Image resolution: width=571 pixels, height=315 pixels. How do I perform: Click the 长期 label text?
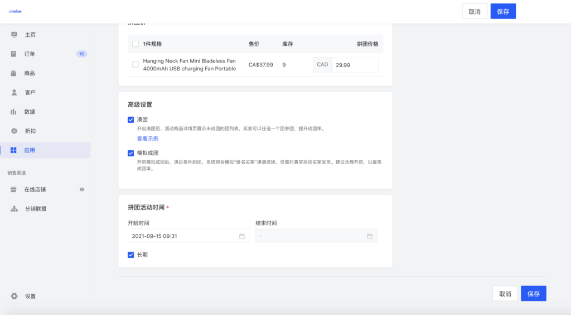pos(142,255)
